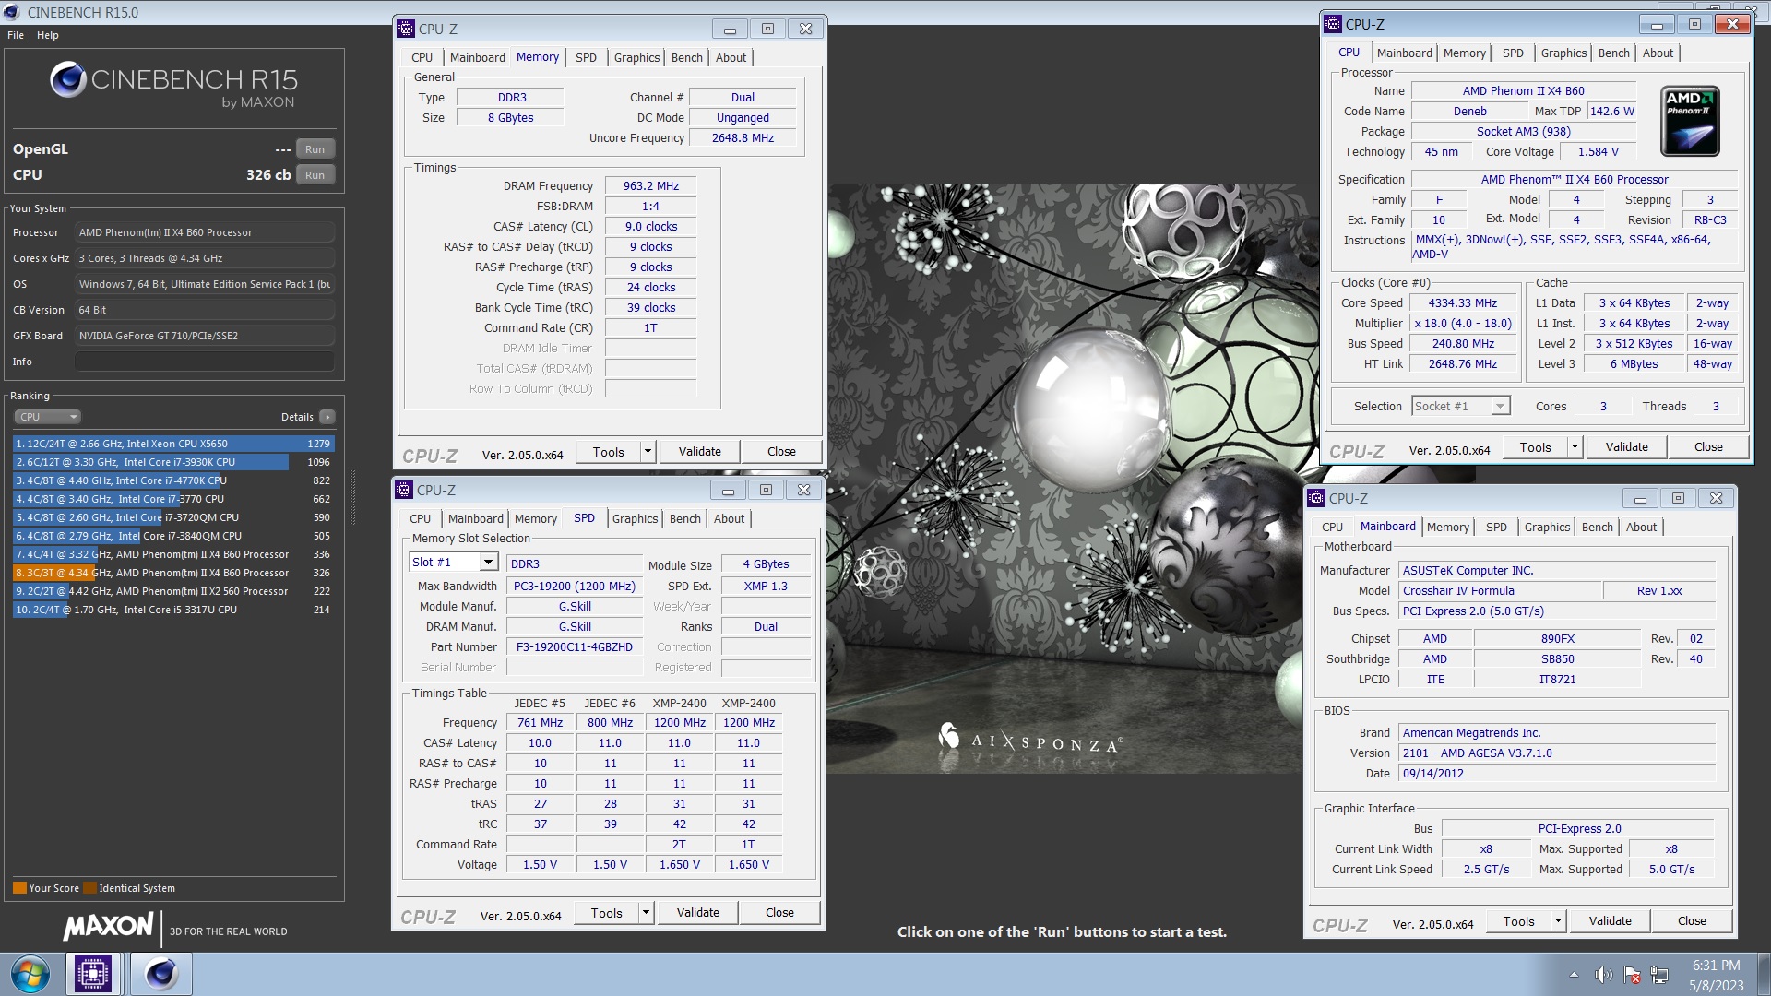This screenshot has height=996, width=1771.
Task: Click the SPD CPU-Z window title icon
Action: coord(404,490)
